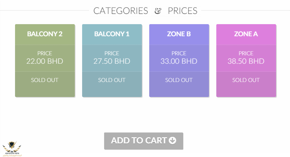Click the 27.50 BHD price value
Screen dimensions: 290x157
(x=112, y=61)
